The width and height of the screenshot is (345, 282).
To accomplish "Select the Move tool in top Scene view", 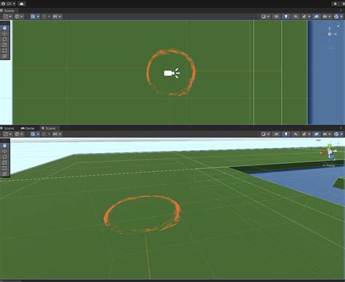I will 5,34.
